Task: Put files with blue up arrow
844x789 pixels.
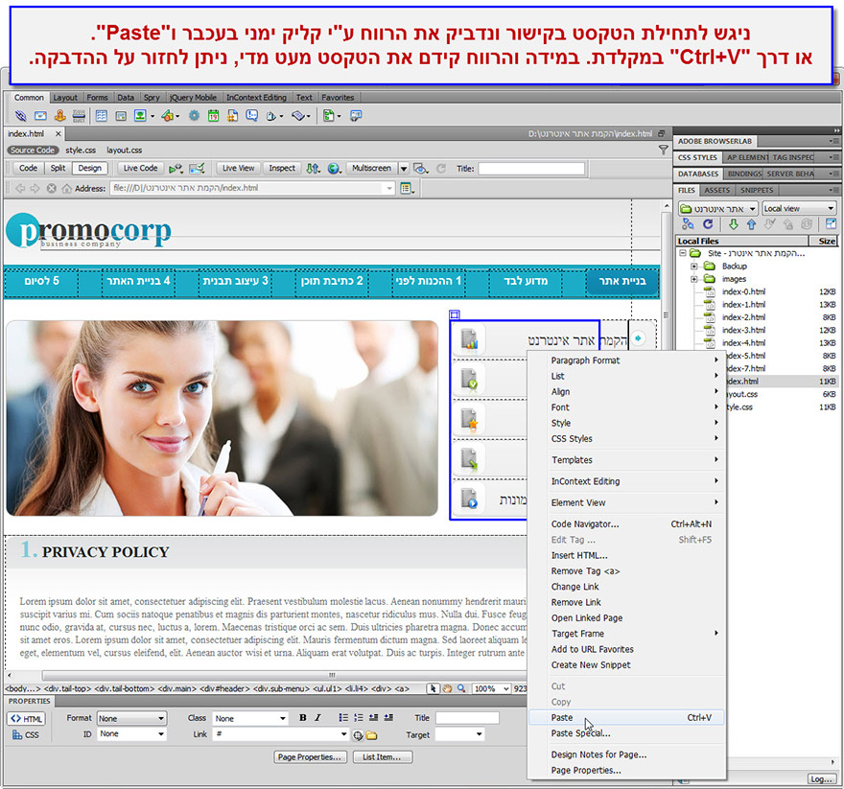Action: (x=751, y=224)
